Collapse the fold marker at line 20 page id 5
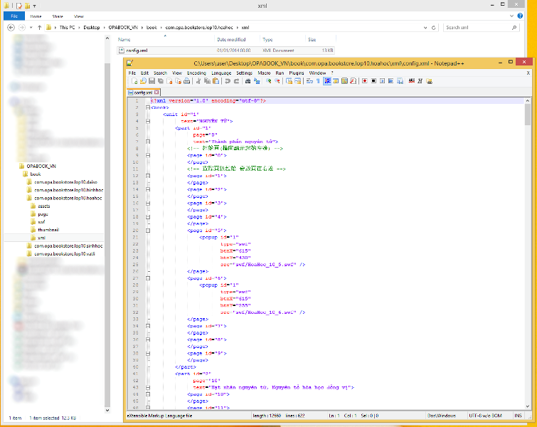The width and height of the screenshot is (537, 427). [147, 231]
